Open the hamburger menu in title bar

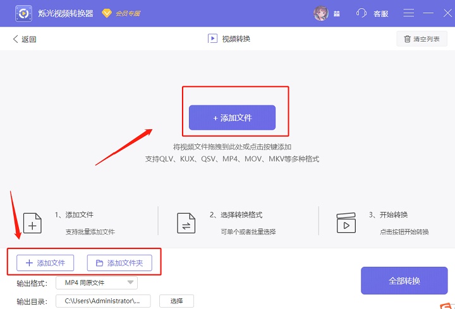[409, 13]
